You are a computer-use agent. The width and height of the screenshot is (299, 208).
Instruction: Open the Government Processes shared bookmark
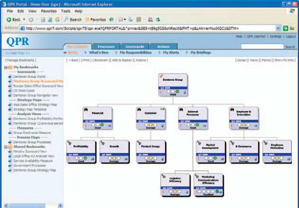(x=29, y=166)
